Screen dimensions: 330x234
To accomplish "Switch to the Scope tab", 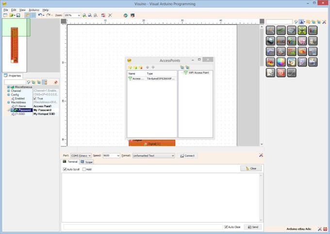I will tap(86, 162).
